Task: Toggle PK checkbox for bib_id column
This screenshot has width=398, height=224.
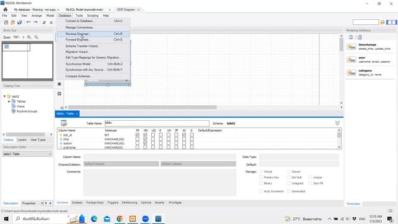Action: click(137, 135)
